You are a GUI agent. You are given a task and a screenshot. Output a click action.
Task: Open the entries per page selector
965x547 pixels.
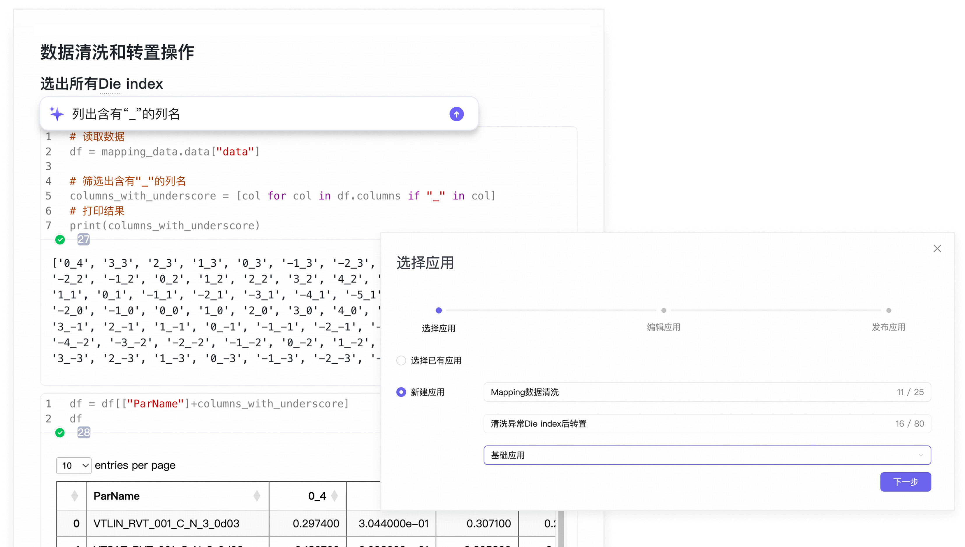coord(73,466)
